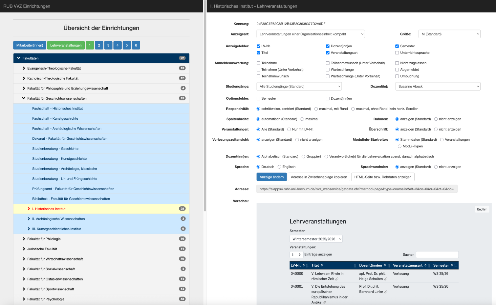
Task: Click link icon after 'römischer Zeit' title
Action: point(337,279)
